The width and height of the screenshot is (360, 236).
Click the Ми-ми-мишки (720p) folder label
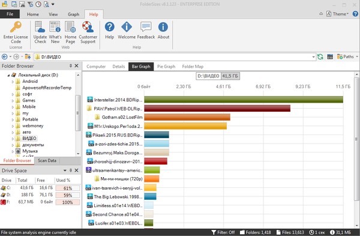point(121,179)
